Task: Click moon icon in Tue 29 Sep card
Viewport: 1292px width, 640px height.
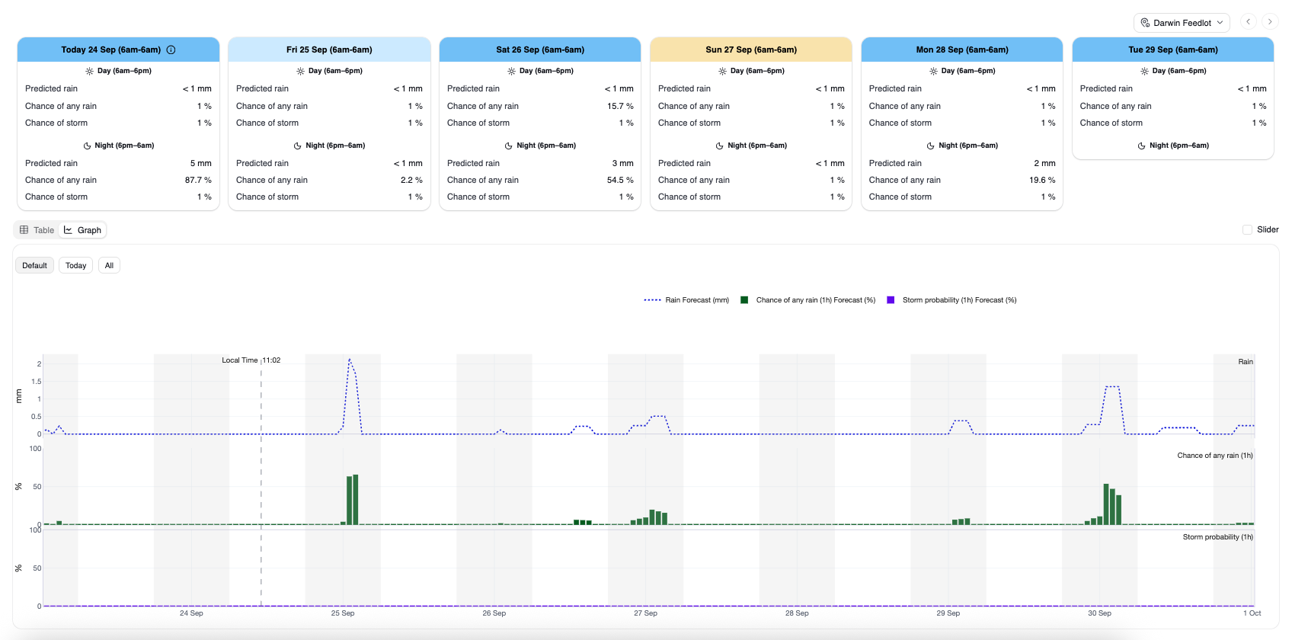Action: point(1142,146)
